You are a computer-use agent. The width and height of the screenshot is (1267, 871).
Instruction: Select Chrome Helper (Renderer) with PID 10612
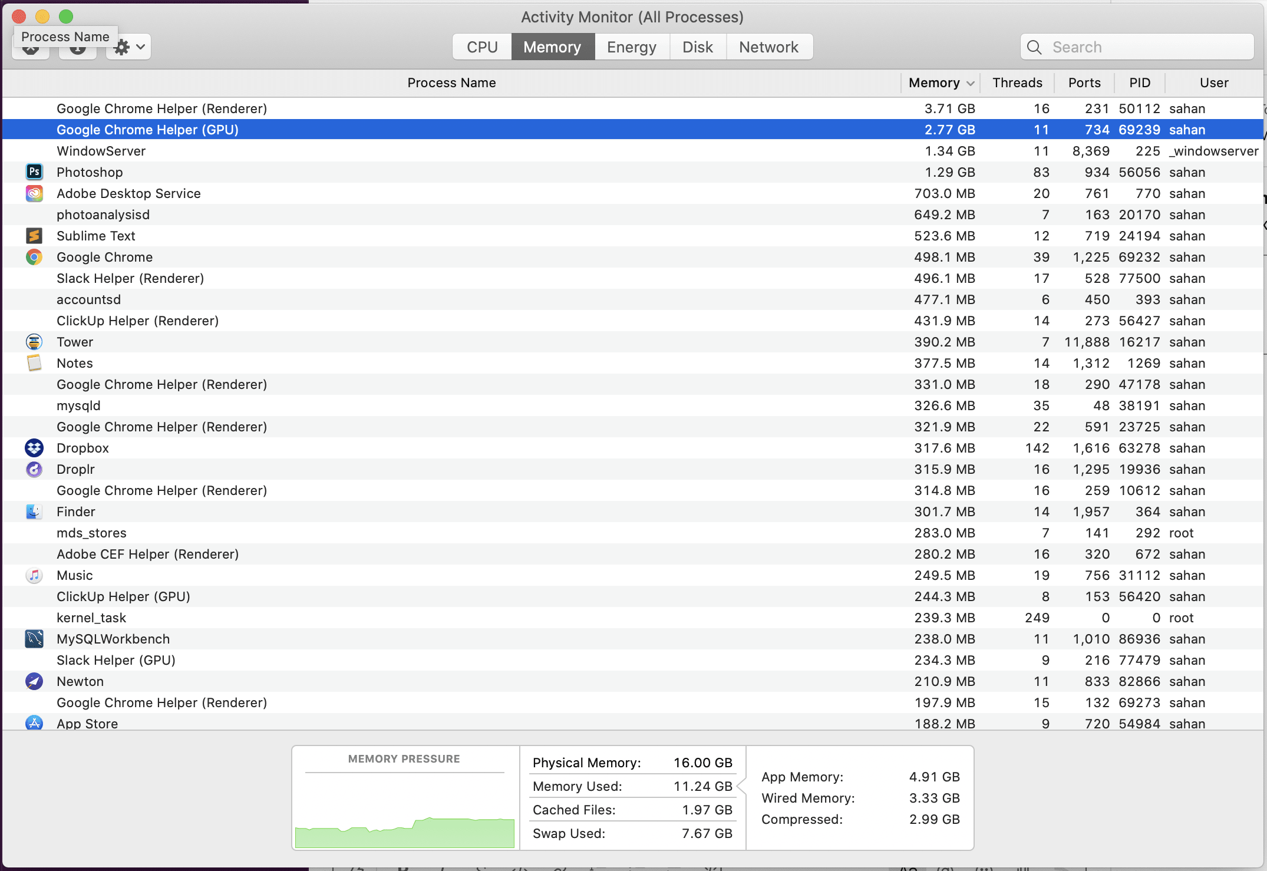tap(633, 490)
